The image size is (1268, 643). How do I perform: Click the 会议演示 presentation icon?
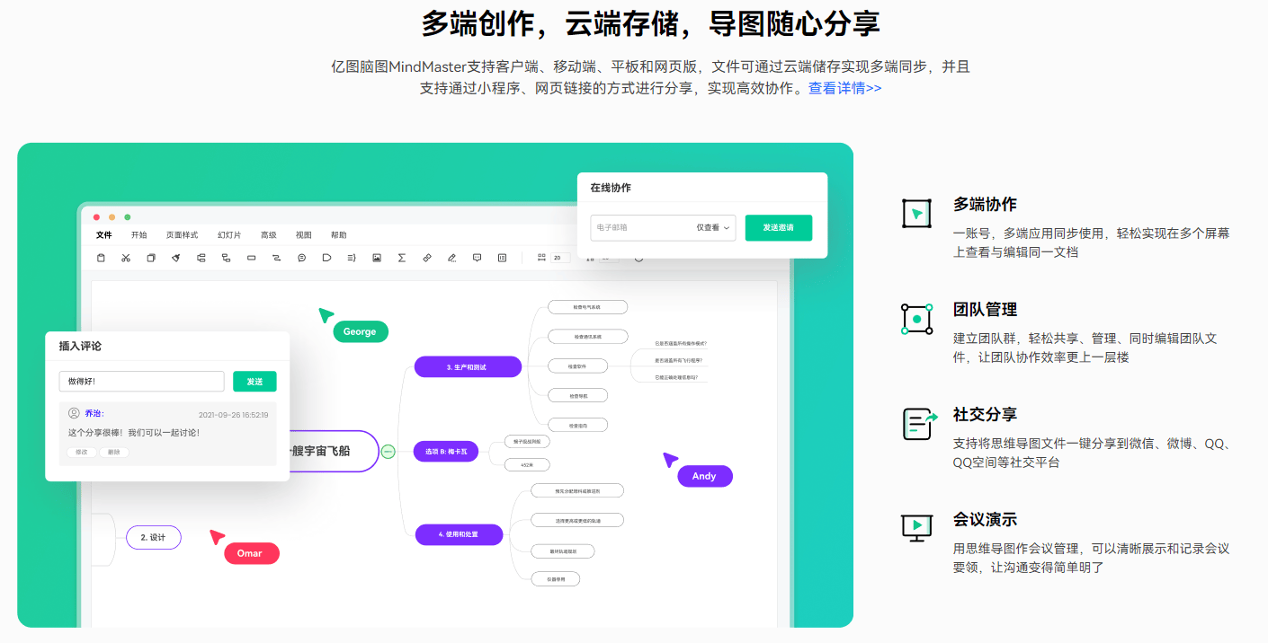pyautogui.click(x=916, y=528)
